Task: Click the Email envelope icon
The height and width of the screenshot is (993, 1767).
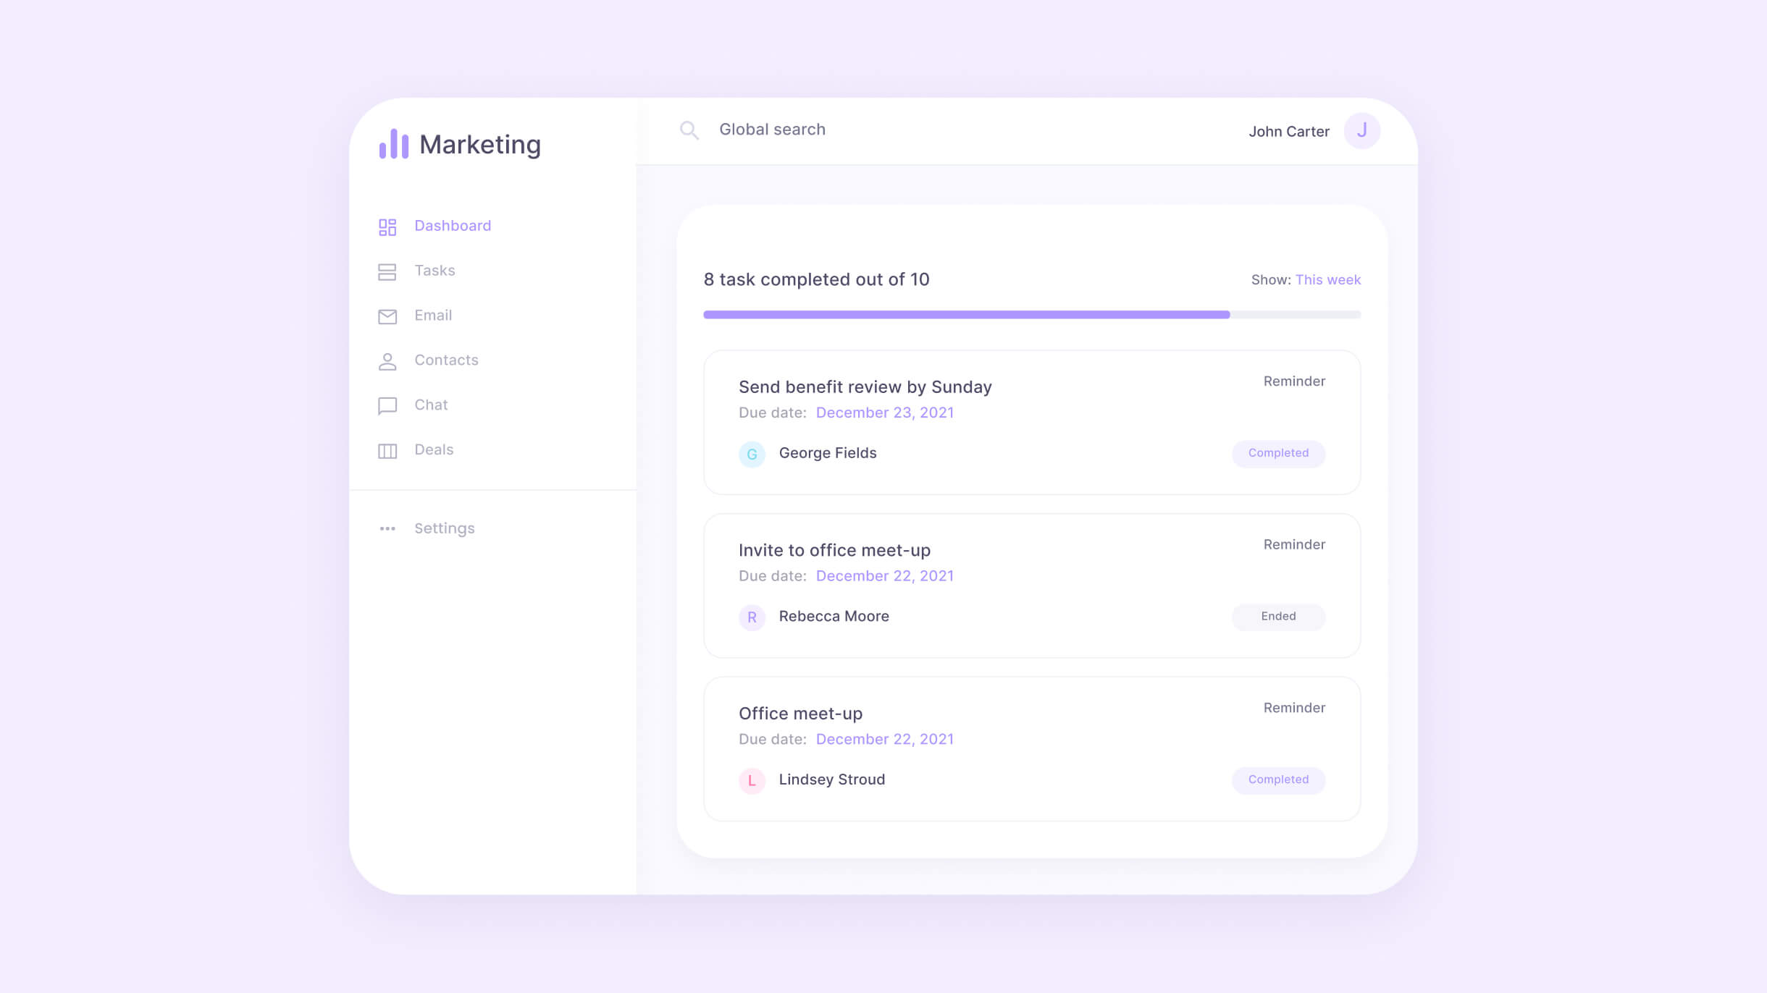Action: point(387,316)
